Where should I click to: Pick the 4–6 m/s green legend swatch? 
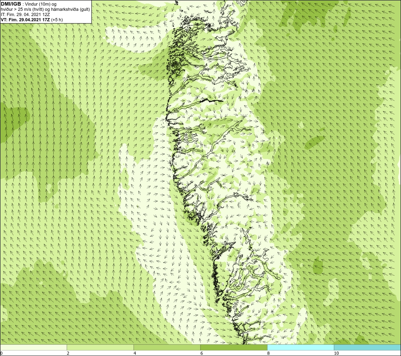pyautogui.click(x=167, y=347)
